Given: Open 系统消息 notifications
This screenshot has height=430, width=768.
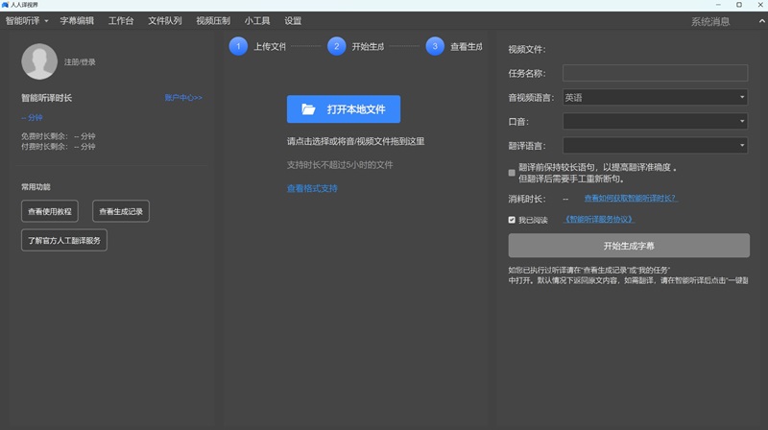Looking at the screenshot, I should pos(709,21).
